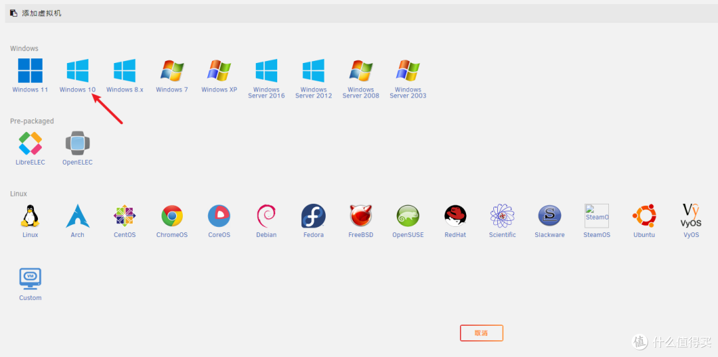
Task: Click the Debian text label
Action: 267,235
